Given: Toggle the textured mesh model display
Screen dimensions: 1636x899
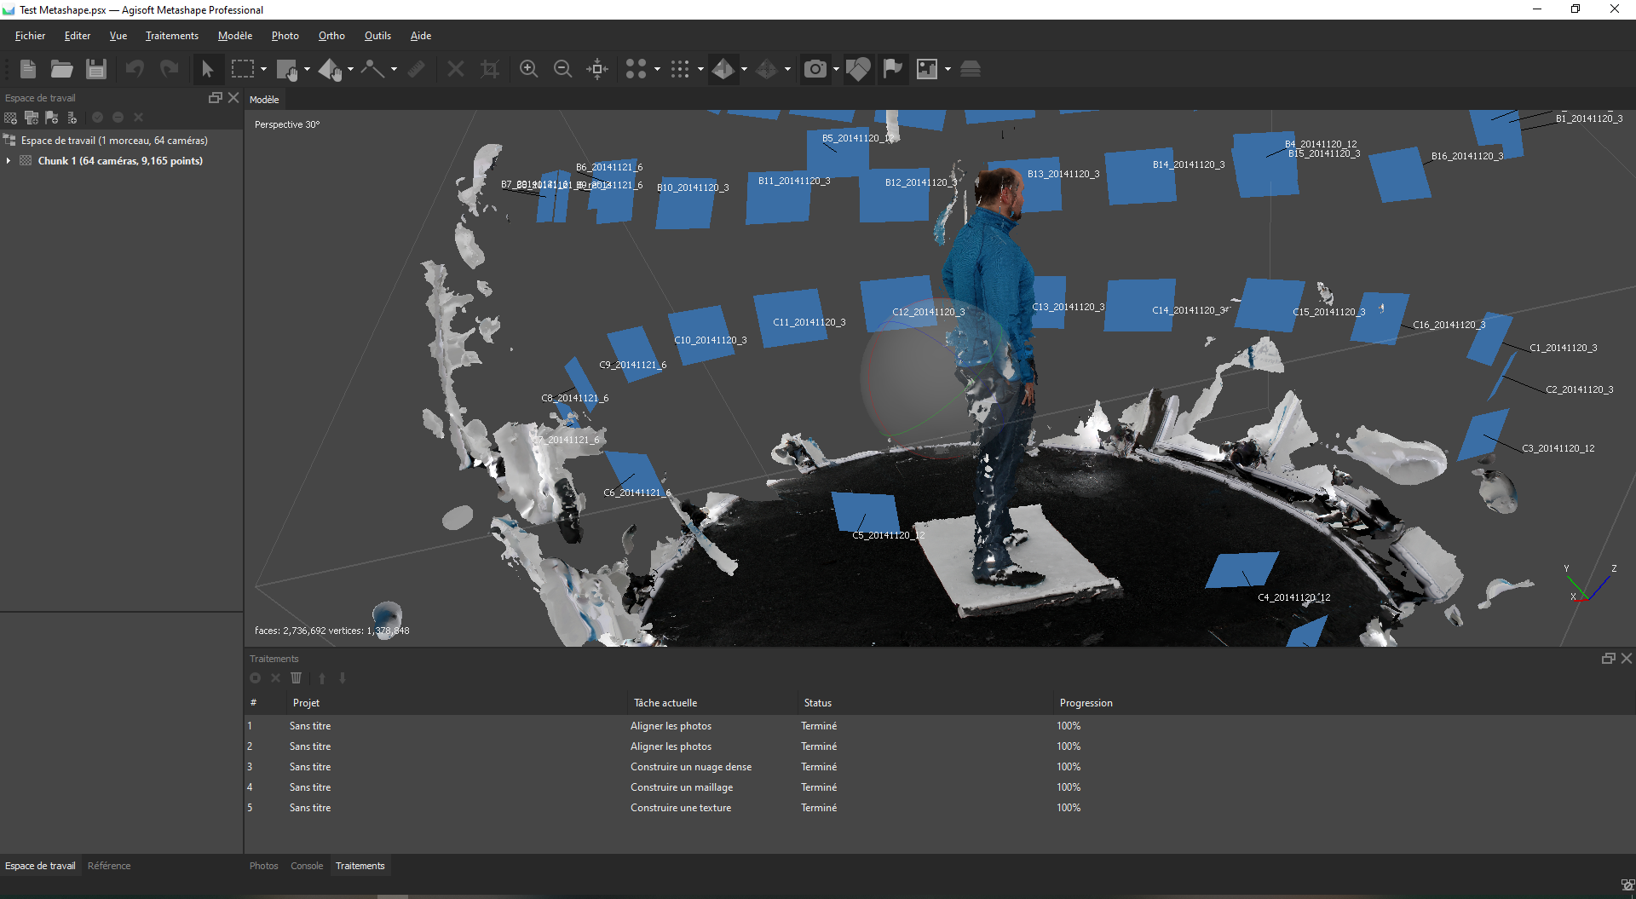Looking at the screenshot, I should (723, 69).
